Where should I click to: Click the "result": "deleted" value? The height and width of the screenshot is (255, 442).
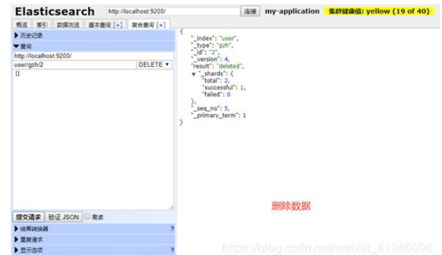(x=230, y=66)
